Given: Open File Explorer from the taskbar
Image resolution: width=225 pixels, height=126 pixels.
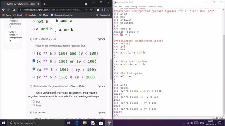Looking at the screenshot, I should click(x=85, y=123).
